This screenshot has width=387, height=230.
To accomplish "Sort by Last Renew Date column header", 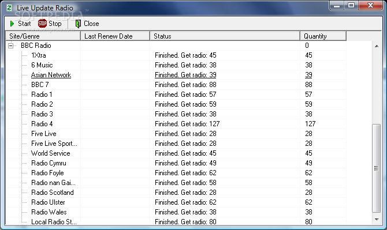I will click(x=116, y=36).
